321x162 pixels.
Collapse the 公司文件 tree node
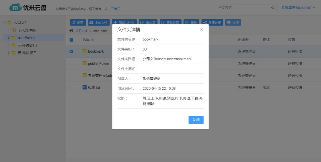coord(4,23)
